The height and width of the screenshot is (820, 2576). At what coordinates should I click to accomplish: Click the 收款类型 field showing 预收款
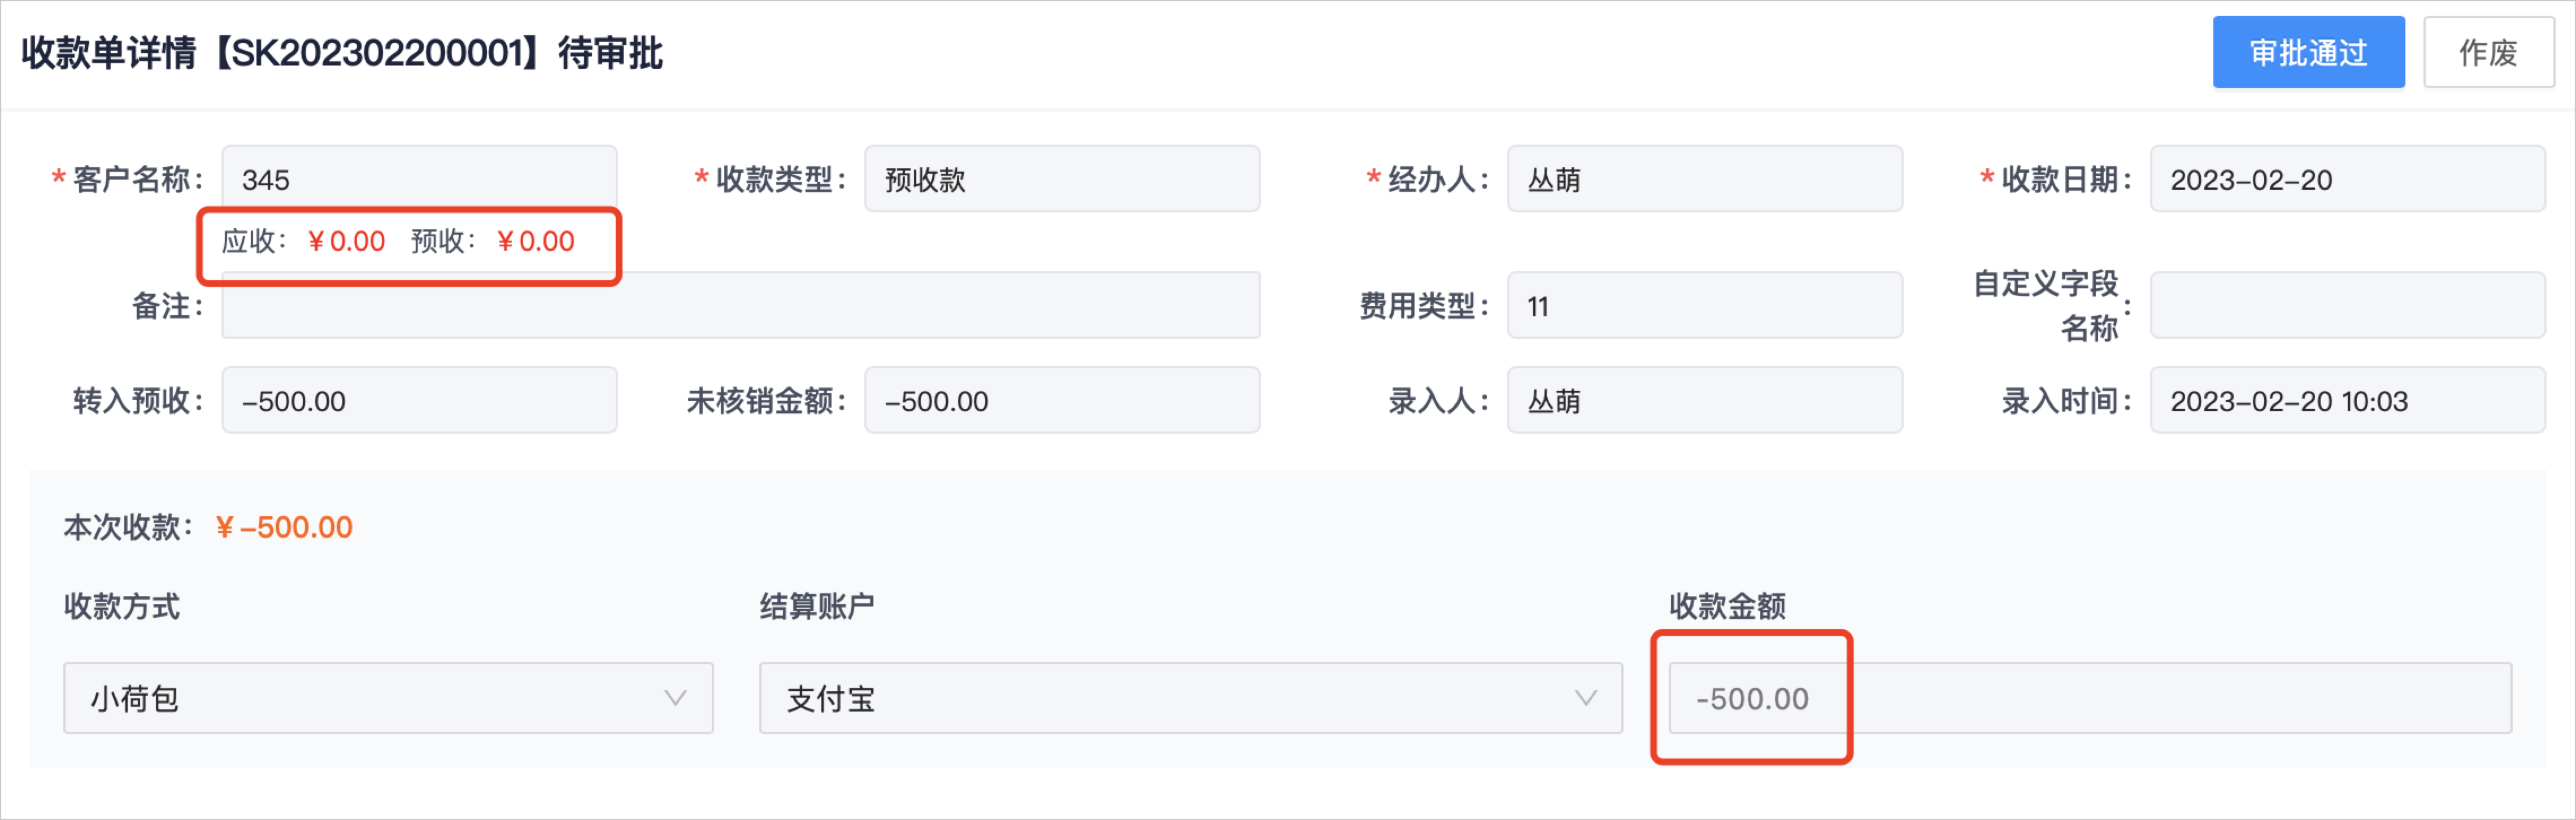click(1062, 179)
